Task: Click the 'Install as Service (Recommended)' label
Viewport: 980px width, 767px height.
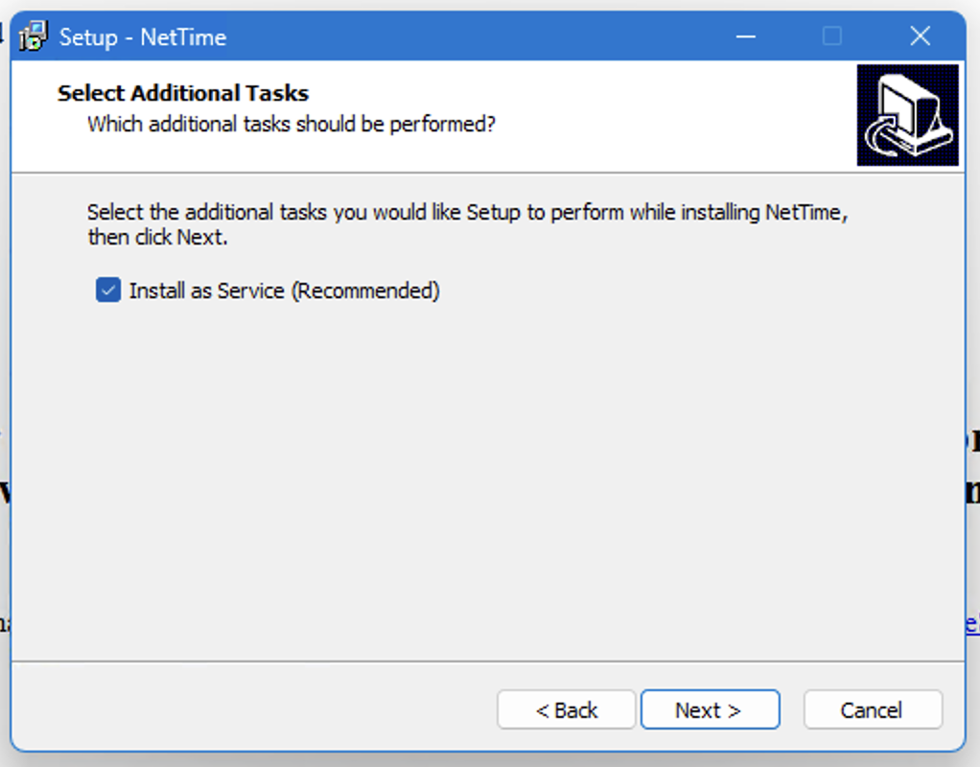Action: point(285,291)
